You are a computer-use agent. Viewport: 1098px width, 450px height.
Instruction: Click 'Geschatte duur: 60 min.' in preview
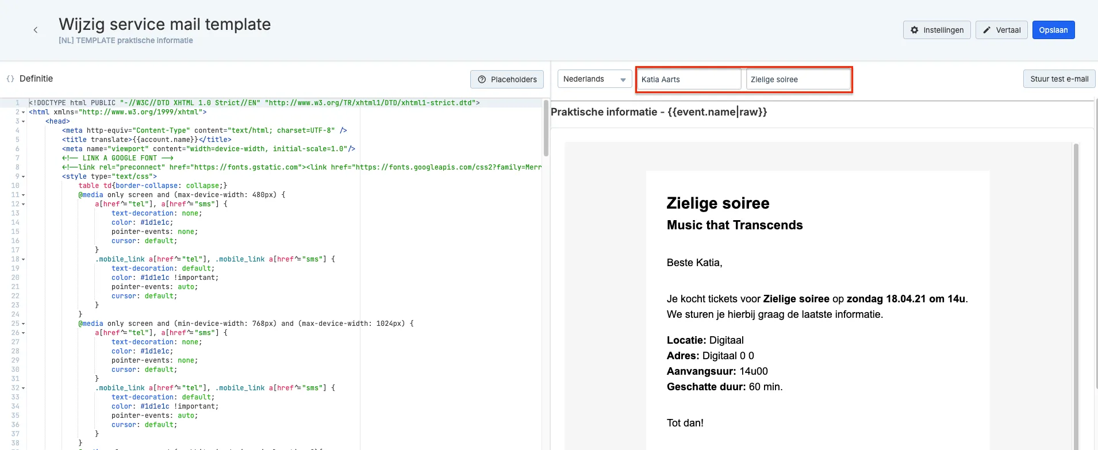[x=725, y=387]
